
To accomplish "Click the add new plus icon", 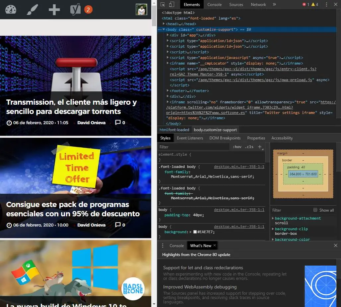I will pos(54,10).
